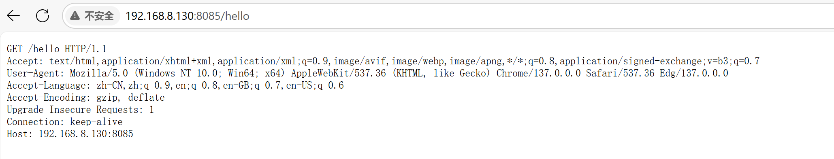This screenshot has width=834, height=159.
Task: Click the deflate text in Accept-Encoding
Action: coord(146,98)
